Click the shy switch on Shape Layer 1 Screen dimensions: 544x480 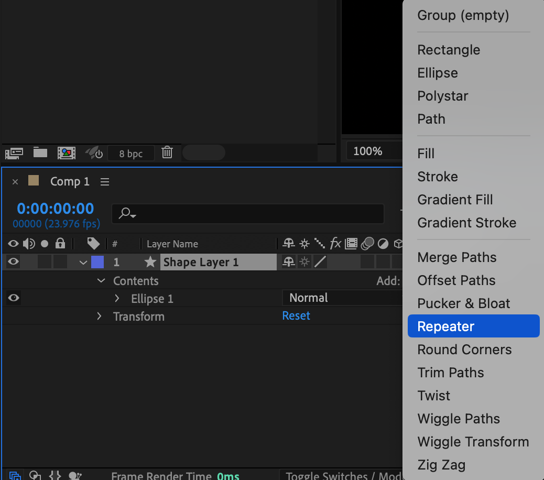288,262
